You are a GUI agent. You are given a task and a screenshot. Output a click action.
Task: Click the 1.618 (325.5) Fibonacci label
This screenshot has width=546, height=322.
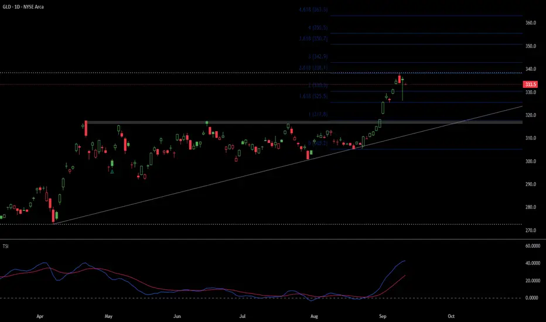(x=313, y=96)
